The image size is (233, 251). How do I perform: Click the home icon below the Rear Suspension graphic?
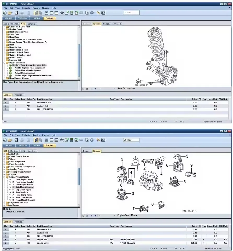[x=83, y=89]
